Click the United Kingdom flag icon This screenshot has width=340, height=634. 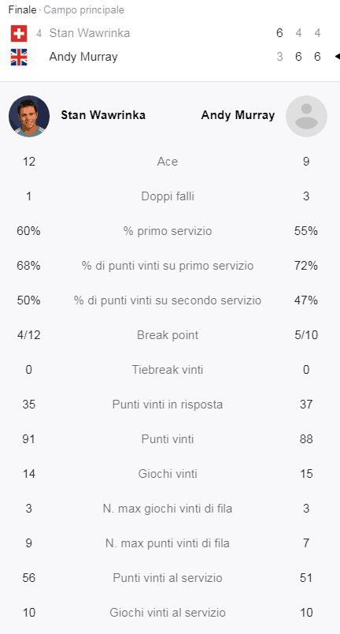pyautogui.click(x=19, y=57)
